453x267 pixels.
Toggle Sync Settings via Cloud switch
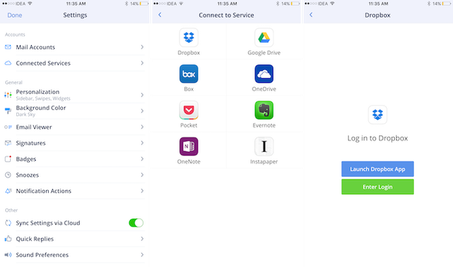(136, 223)
